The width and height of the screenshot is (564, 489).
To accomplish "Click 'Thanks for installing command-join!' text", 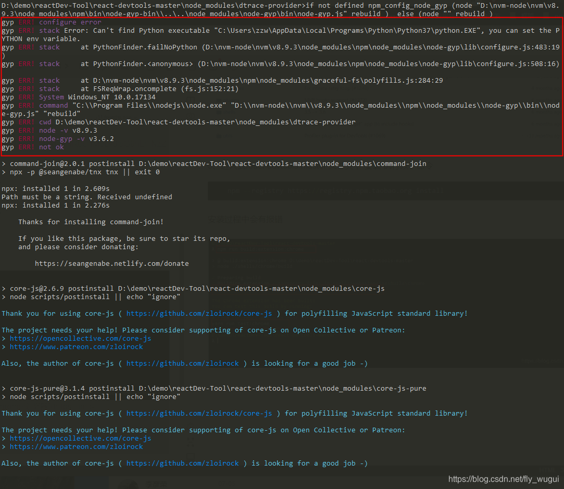I will tap(91, 222).
